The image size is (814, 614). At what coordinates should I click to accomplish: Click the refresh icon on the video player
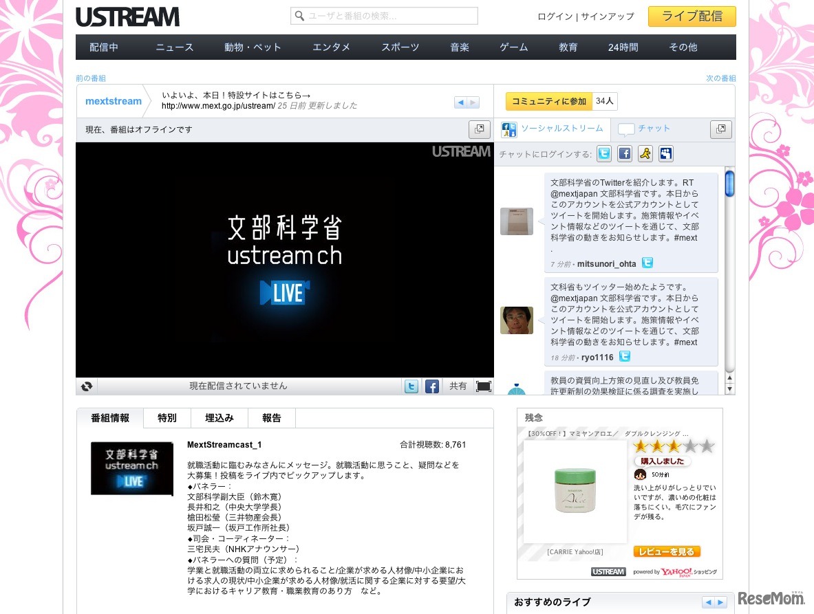(x=86, y=386)
